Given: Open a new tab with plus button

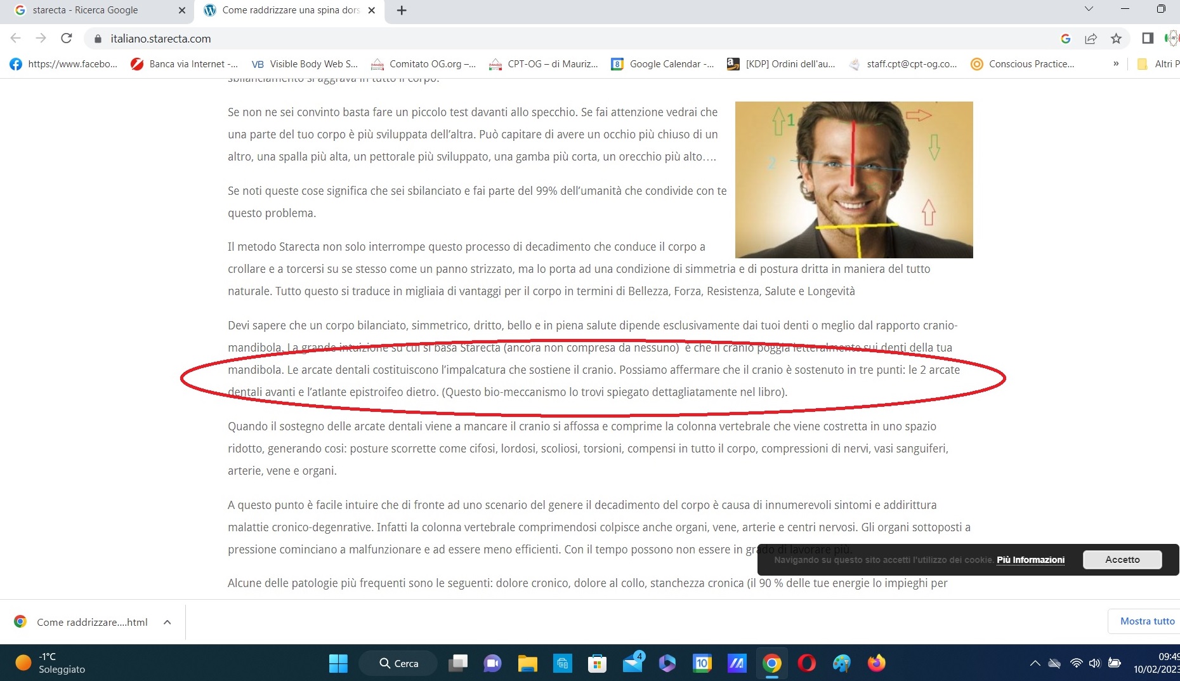Looking at the screenshot, I should pyautogui.click(x=402, y=10).
